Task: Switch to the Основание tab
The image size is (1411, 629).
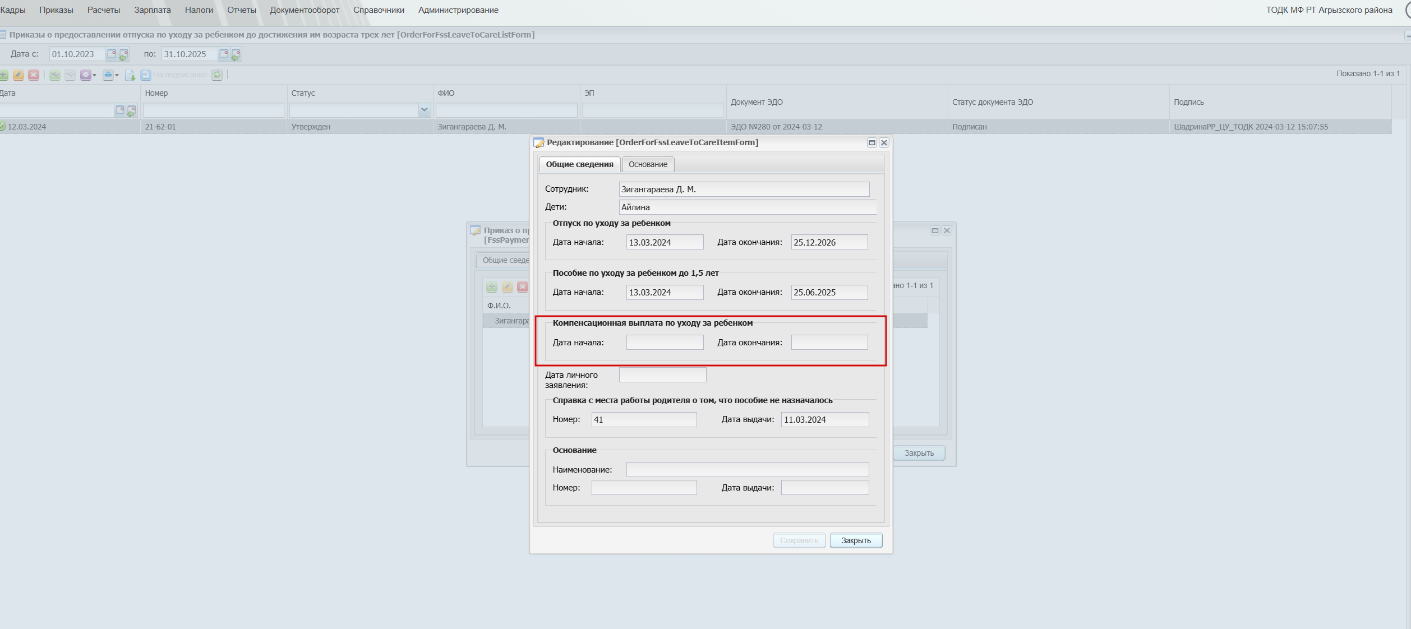Action: (648, 164)
